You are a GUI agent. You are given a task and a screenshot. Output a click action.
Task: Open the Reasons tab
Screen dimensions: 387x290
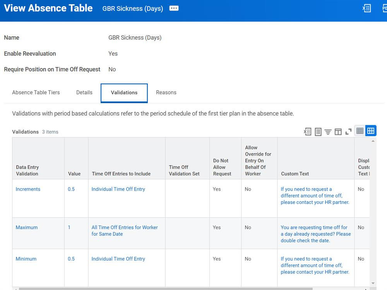[166, 92]
